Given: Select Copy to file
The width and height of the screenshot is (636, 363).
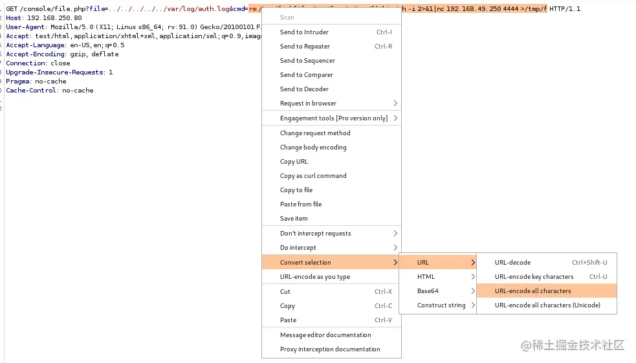Looking at the screenshot, I should 331,190.
